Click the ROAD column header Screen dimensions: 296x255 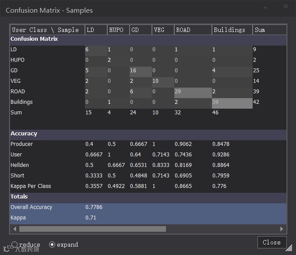tap(193, 30)
